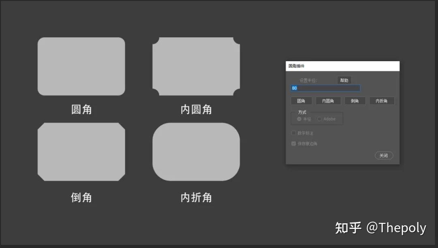Viewport: 438px width, 248px height.
Task: Enable the 数字标注 checkbox
Action: pyautogui.click(x=293, y=133)
